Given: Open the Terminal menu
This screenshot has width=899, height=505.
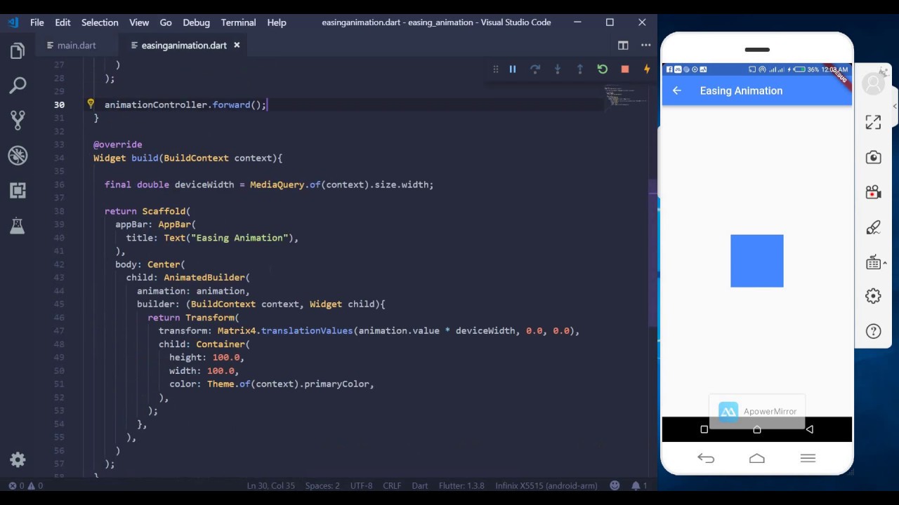Looking at the screenshot, I should click(238, 22).
